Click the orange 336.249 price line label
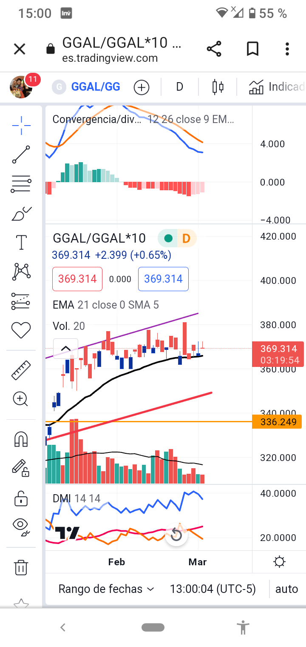The width and height of the screenshot is (306, 647). pos(277,422)
